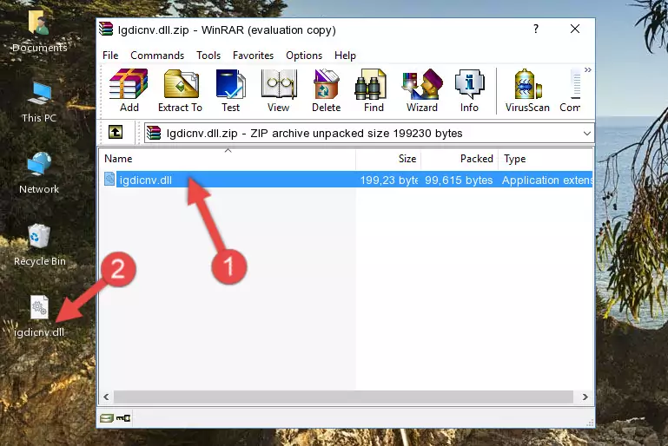668x446 pixels.
Task: Launch the Wizard tool
Action: point(422,90)
